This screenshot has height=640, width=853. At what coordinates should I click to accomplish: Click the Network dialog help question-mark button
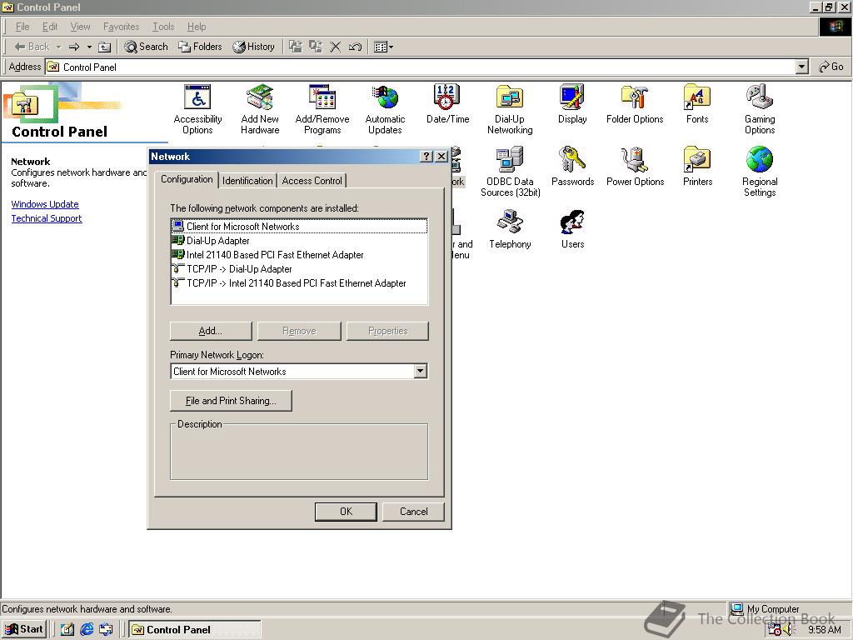click(x=426, y=157)
